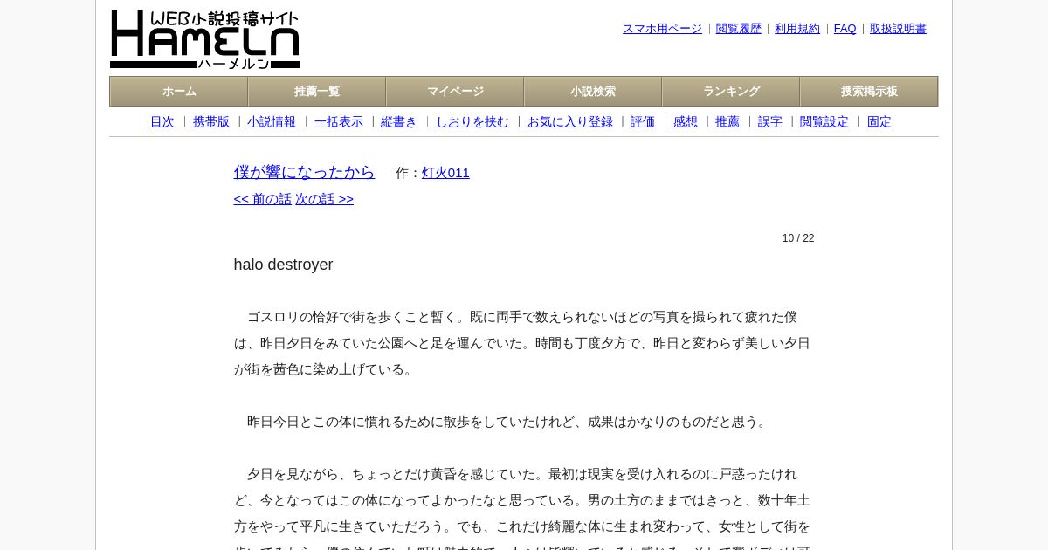Open author 灯火011 profile link

click(x=445, y=173)
